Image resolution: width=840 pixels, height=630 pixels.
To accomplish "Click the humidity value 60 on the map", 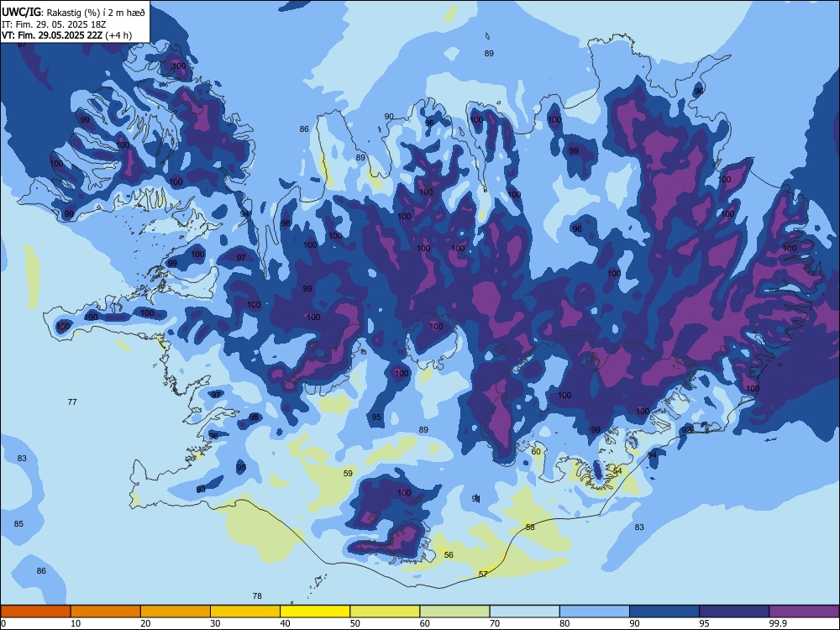I will pos(536,452).
